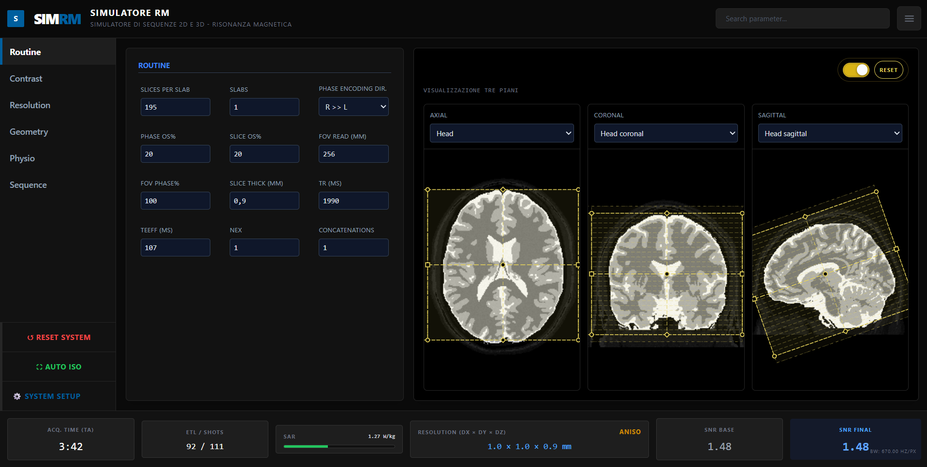Click the ETL / Shots value 92 / 111
927x467 pixels.
click(205, 447)
